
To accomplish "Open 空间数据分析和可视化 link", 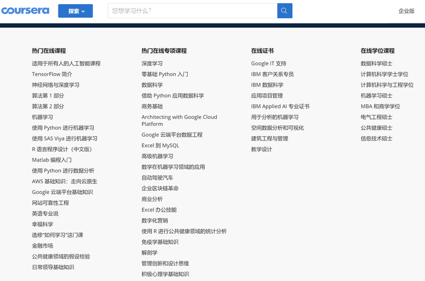I will click(277, 128).
